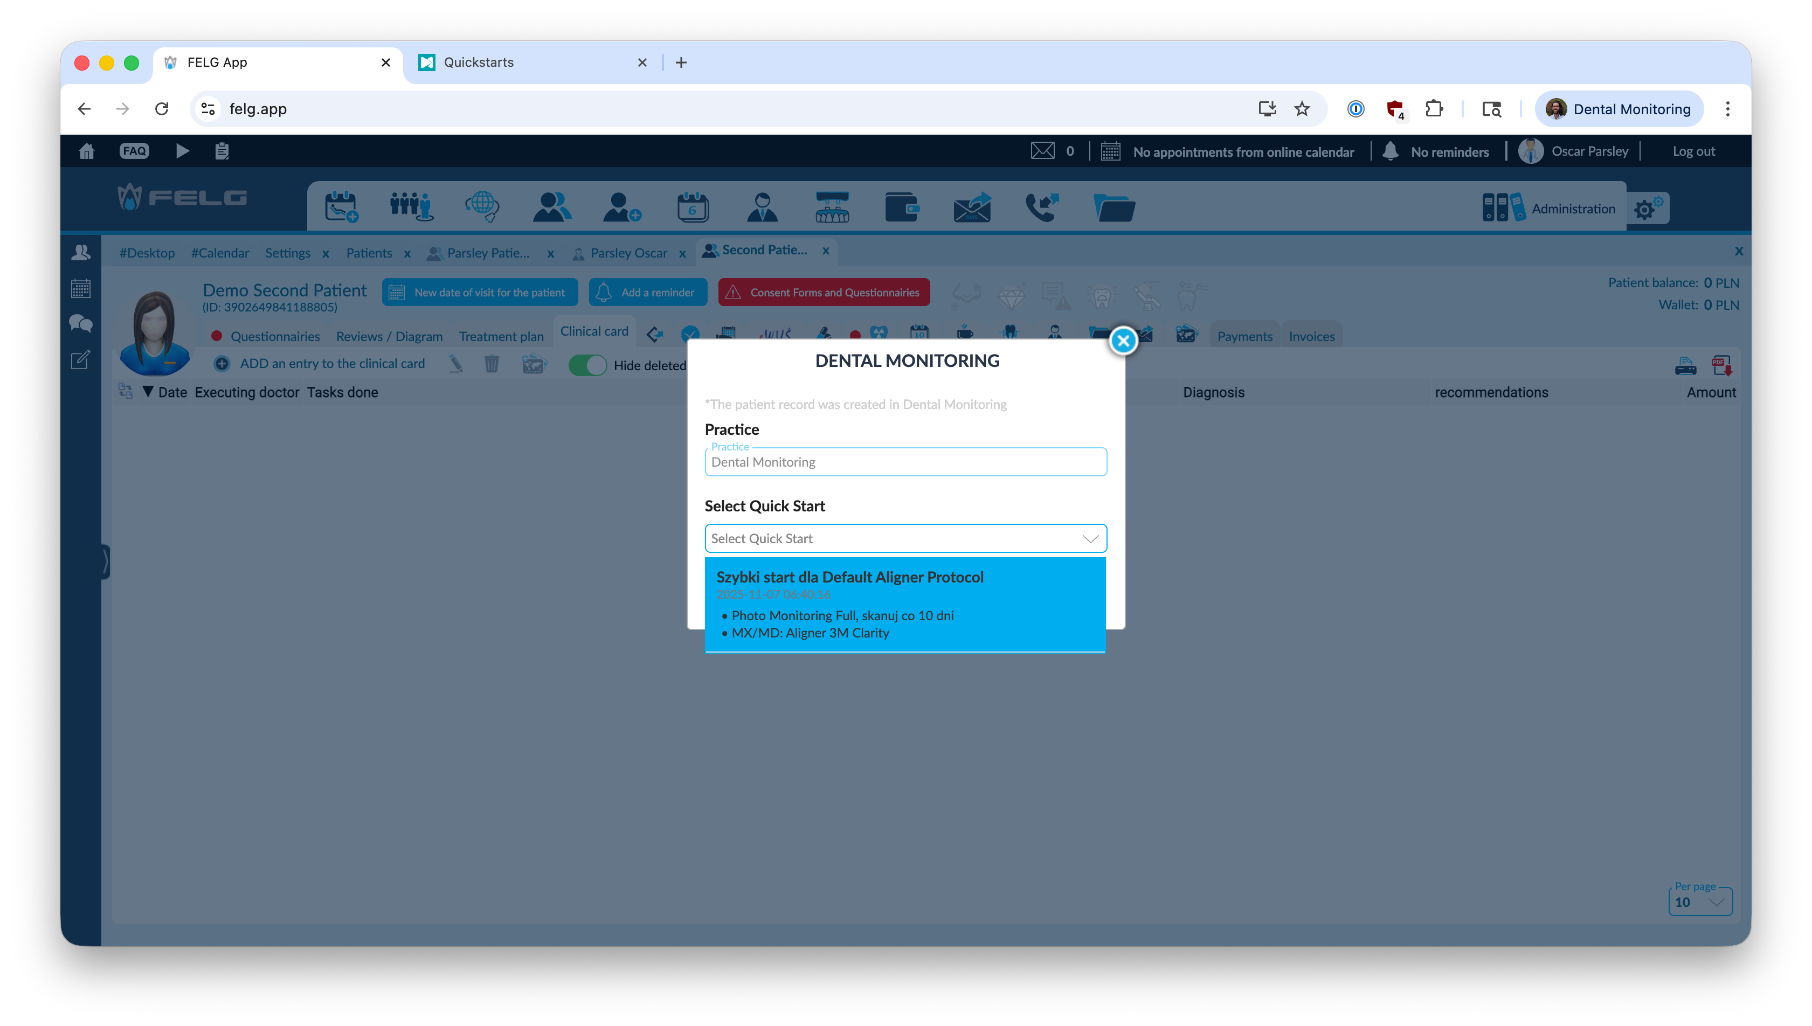Viewport: 1812px width, 1026px height.
Task: Click the trash delete entry icon
Action: coord(491,364)
